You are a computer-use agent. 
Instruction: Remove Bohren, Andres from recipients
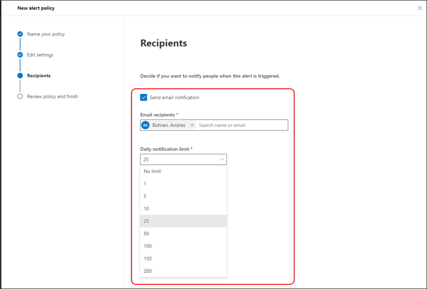[192, 125]
